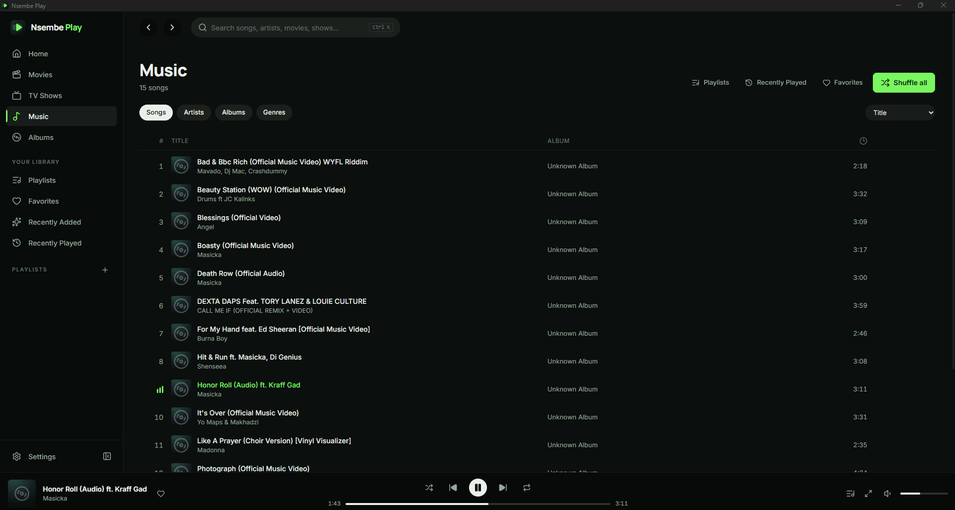Enter fullscreen player with expand icon
The image size is (955, 510).
868,494
